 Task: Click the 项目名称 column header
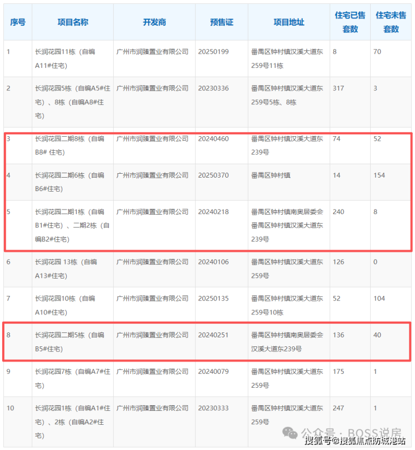tap(73, 22)
